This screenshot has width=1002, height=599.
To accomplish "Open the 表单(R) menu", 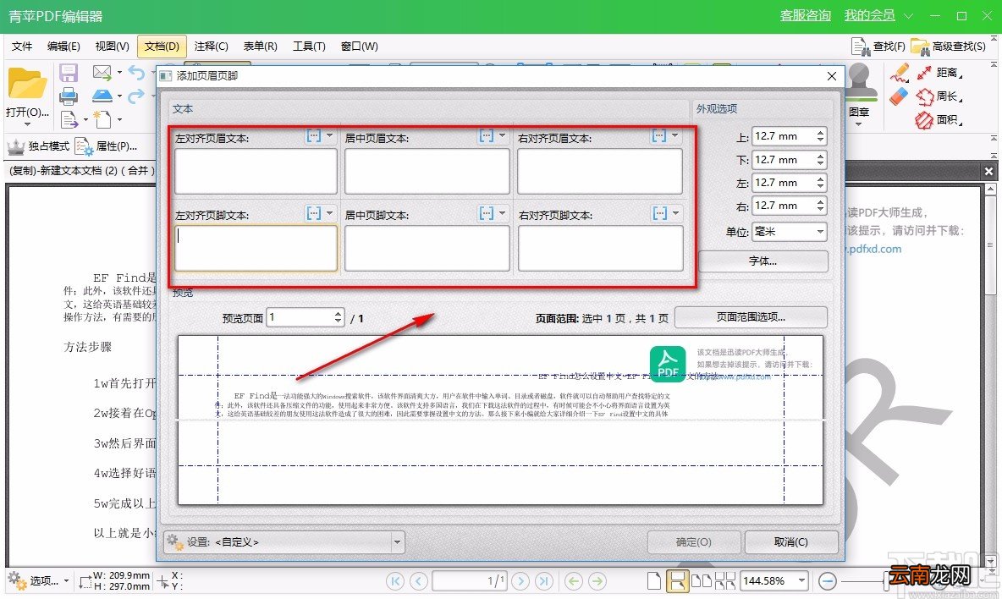I will click(x=260, y=46).
